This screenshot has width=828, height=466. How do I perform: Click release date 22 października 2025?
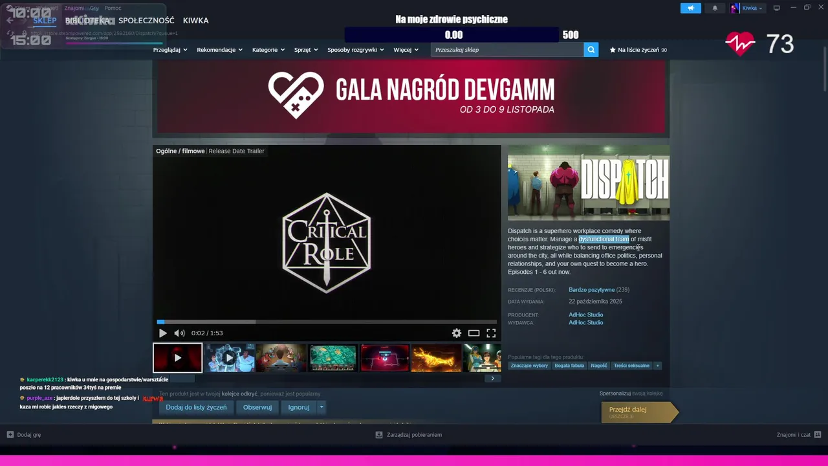coord(595,302)
